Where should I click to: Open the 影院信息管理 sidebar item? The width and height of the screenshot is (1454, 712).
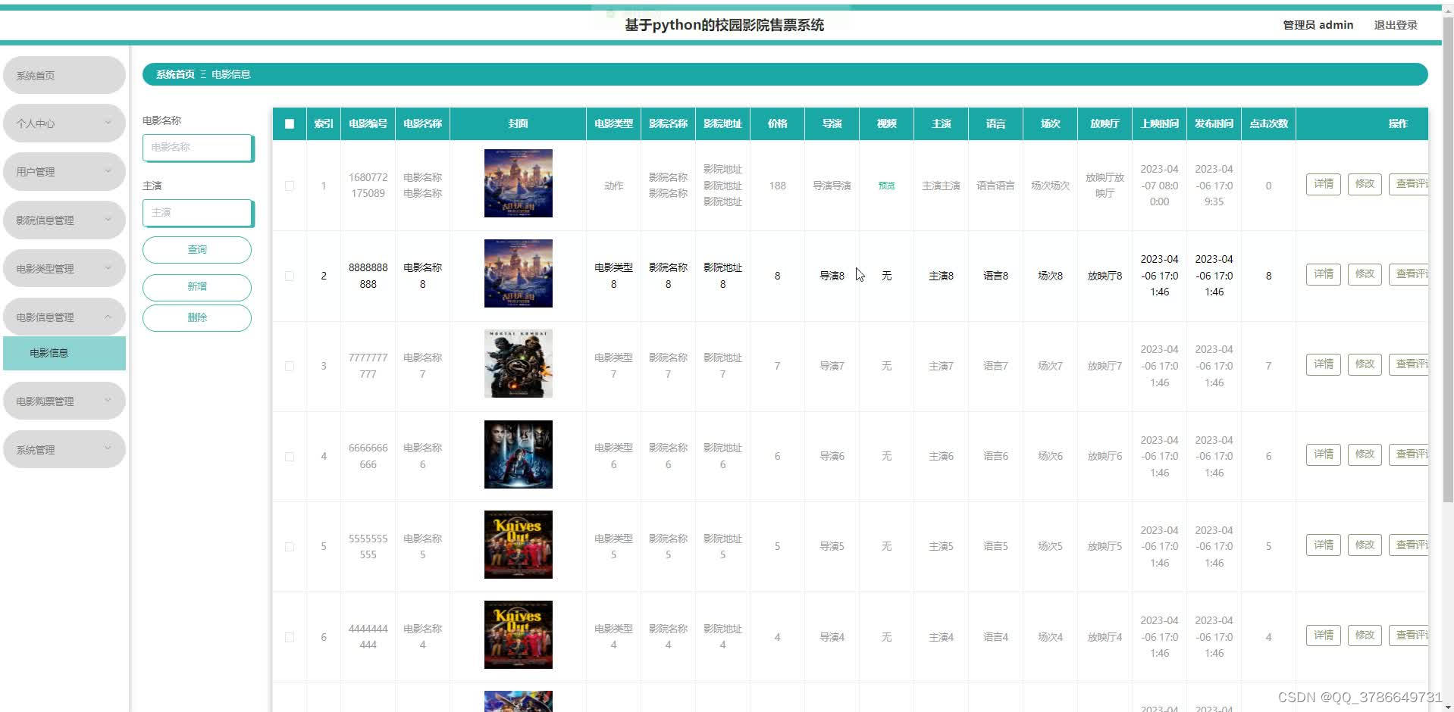coord(64,220)
